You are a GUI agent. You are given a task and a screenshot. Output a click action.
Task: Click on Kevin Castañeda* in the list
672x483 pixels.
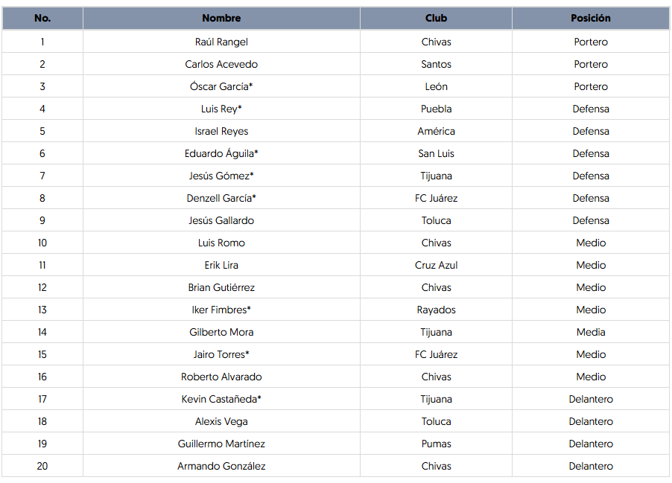pos(221,399)
